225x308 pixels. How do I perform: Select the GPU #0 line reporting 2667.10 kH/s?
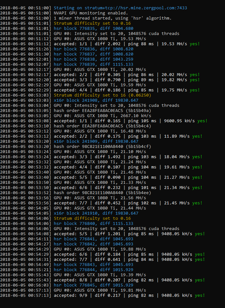75,115
